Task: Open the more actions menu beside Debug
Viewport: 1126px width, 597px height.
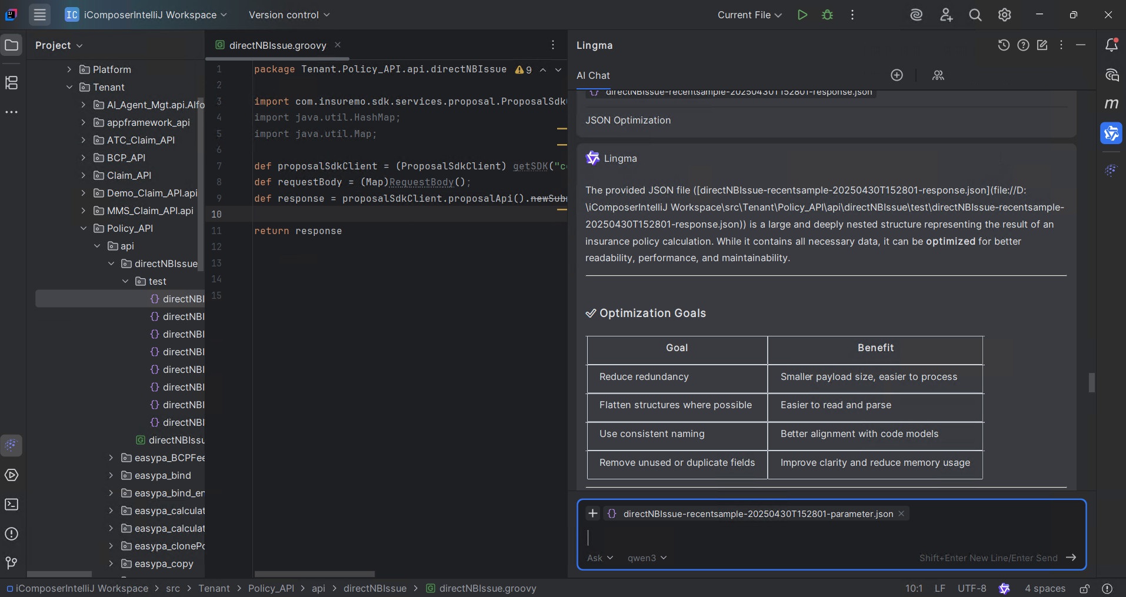Action: (x=852, y=15)
